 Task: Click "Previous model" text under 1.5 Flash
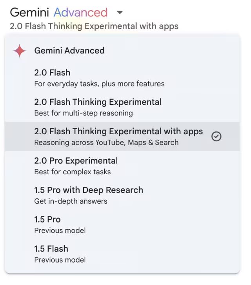[x=60, y=260]
